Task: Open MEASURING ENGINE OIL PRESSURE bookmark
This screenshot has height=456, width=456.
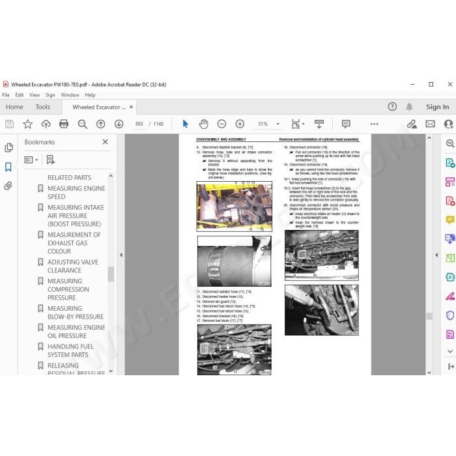Action: 76,332
